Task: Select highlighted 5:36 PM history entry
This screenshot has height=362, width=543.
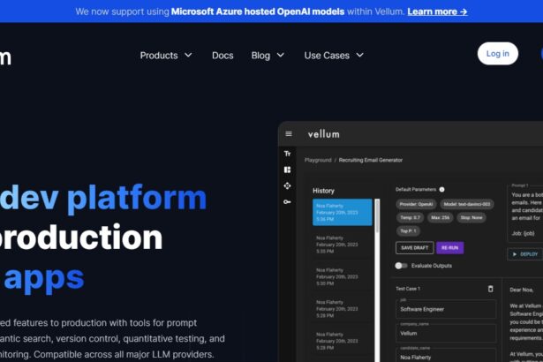Action: (x=343, y=213)
